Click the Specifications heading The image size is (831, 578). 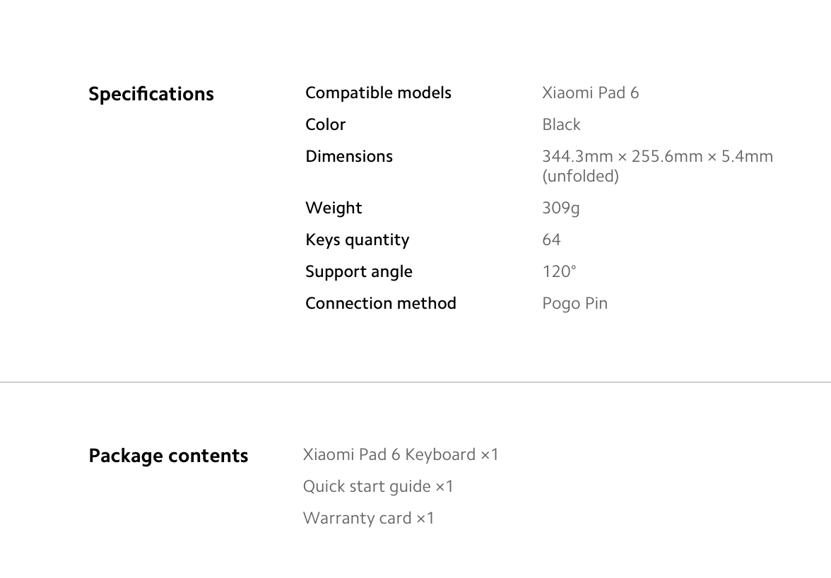(x=151, y=94)
